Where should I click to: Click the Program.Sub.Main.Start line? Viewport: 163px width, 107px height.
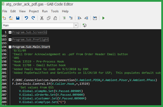pyautogui.click(x=31, y=47)
